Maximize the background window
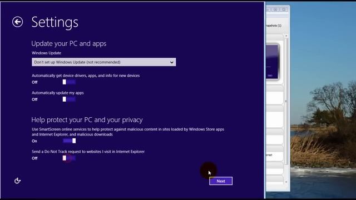The height and width of the screenshot is (200, 356). (275, 9)
